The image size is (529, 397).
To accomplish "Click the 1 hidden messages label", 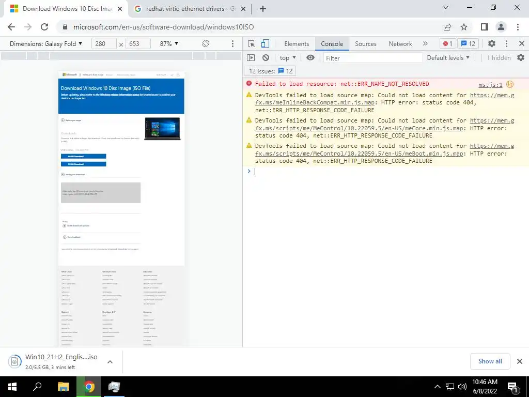I will tap(499, 58).
